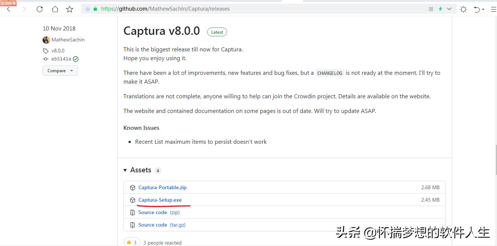497x246 pixels.
Task: Open the MathewSachin author profile link
Action: pos(68,40)
